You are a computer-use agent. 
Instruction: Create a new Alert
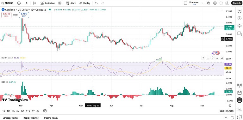71,3
